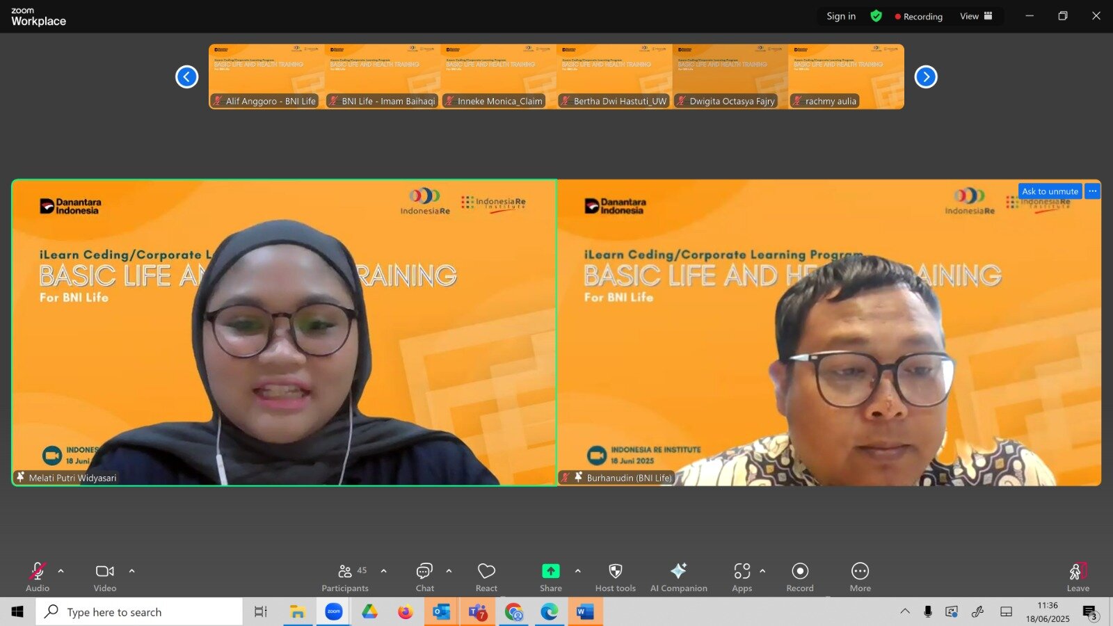Open the Chat panel
Image resolution: width=1113 pixels, height=626 pixels.
[x=424, y=577]
